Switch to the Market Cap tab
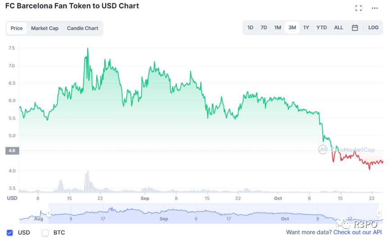This screenshot has height=240, width=390. pos(45,28)
